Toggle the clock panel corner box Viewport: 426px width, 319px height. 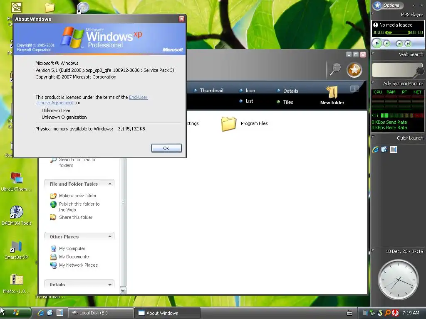pyautogui.click(x=373, y=250)
